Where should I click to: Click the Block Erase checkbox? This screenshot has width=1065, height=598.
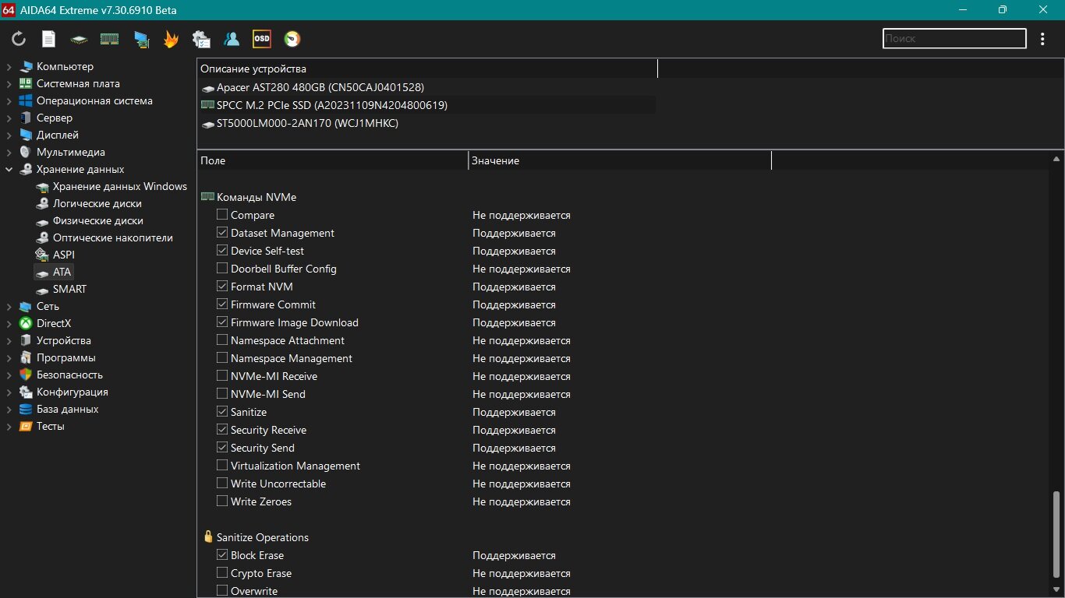222,555
